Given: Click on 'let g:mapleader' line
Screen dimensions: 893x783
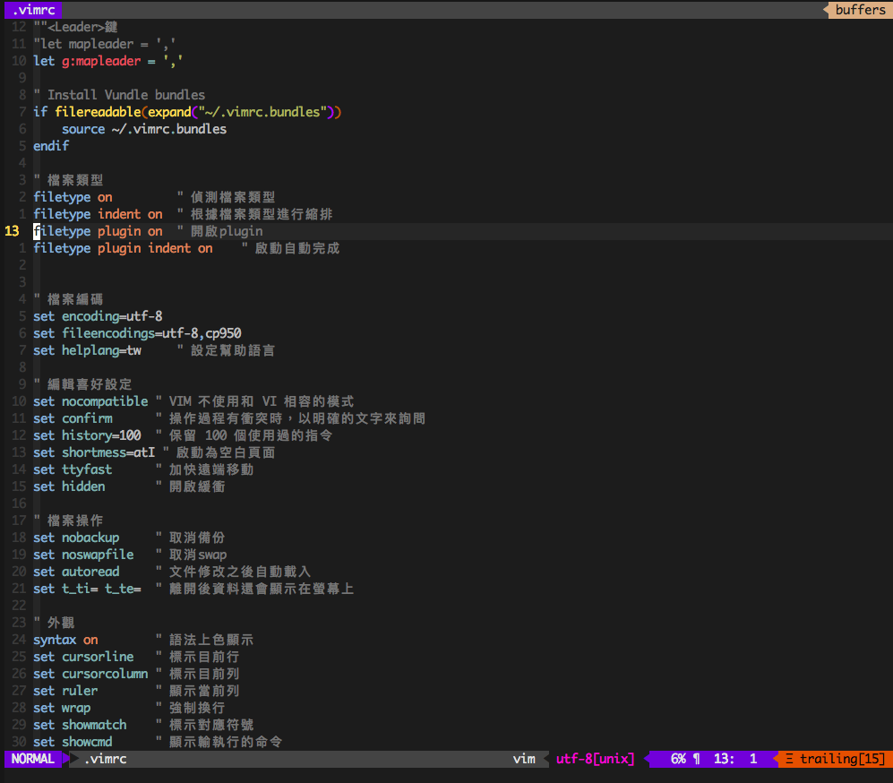Looking at the screenshot, I should [x=108, y=61].
